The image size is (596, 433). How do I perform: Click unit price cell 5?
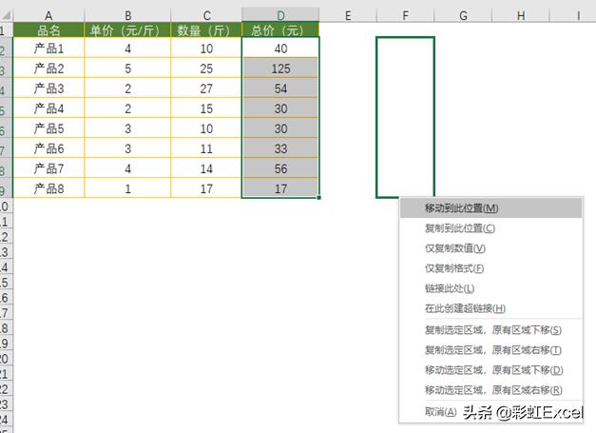tap(127, 69)
